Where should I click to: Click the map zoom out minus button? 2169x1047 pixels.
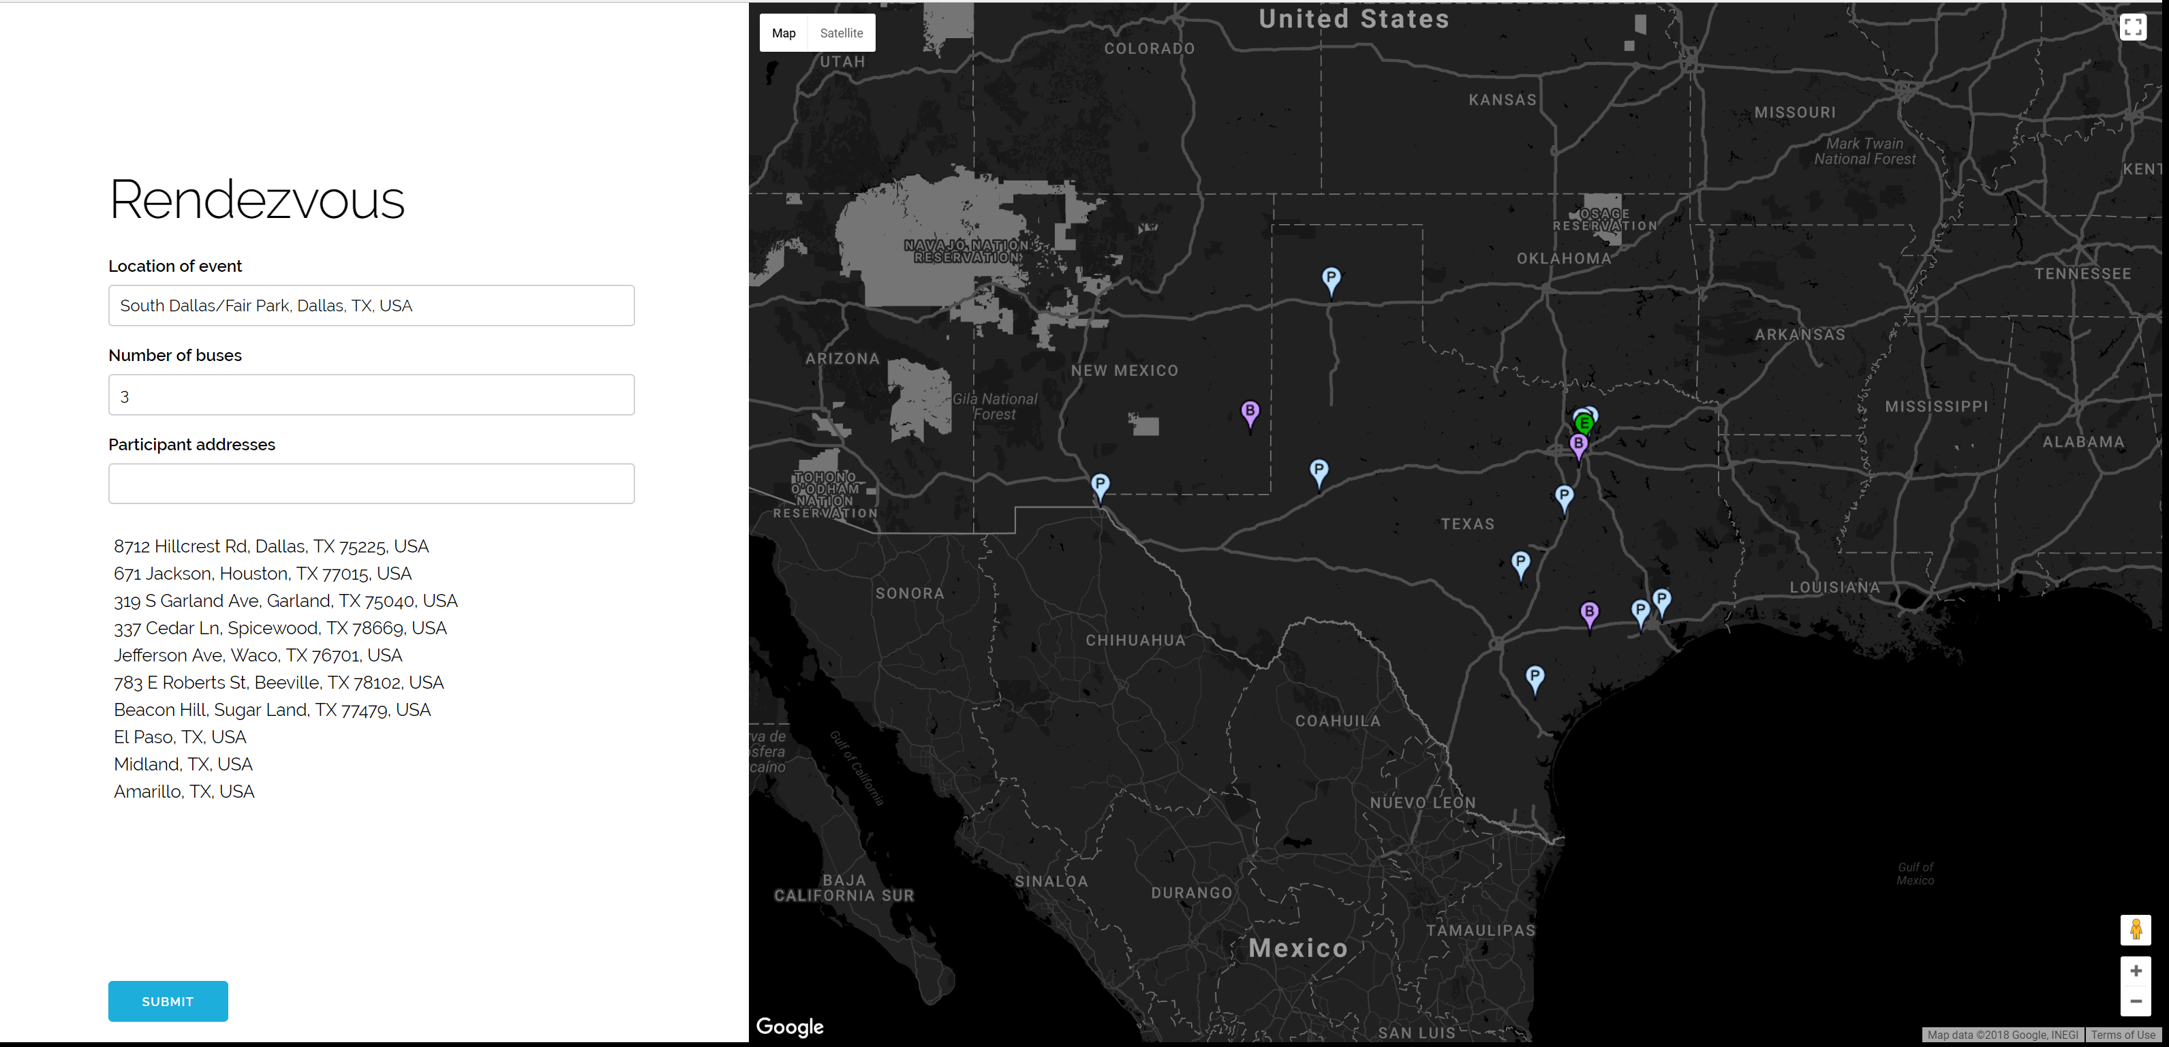[x=2136, y=1001]
